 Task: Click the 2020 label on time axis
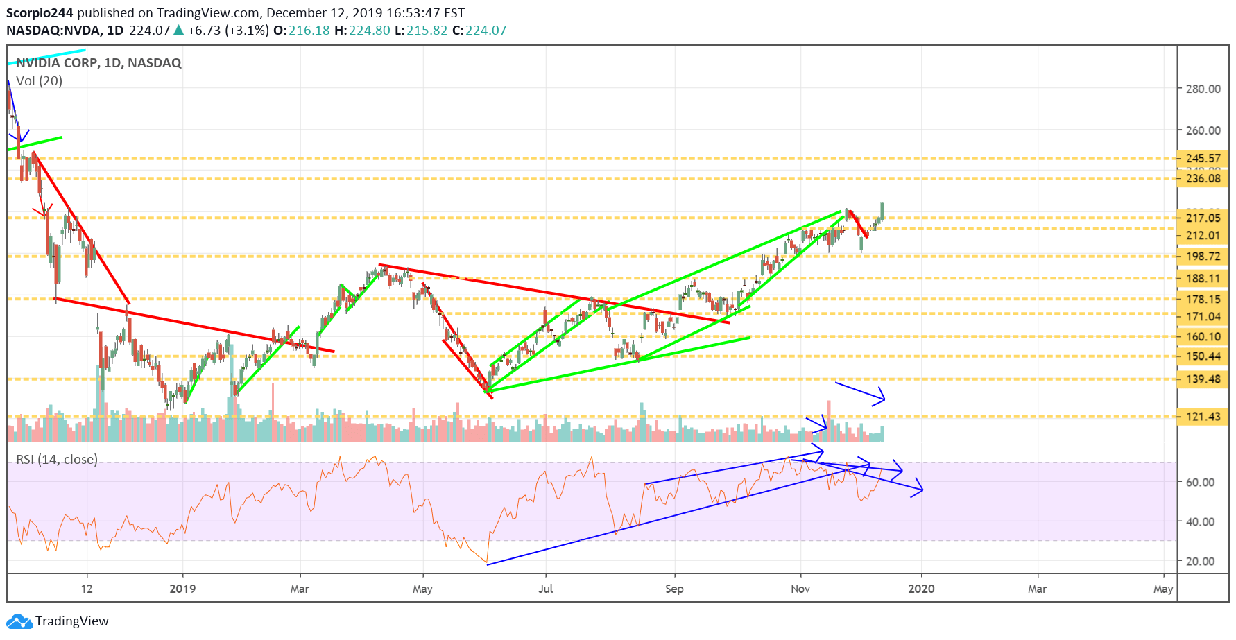[x=921, y=589]
